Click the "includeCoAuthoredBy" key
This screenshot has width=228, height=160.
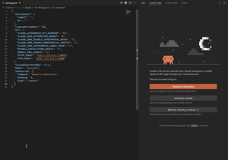[x=28, y=65]
